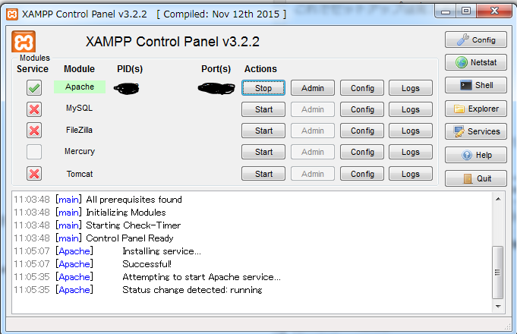Open the Services button on the right

coord(475,131)
